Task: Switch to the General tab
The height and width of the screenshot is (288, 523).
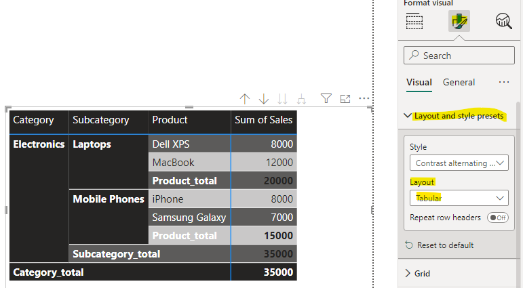Action: coord(459,82)
